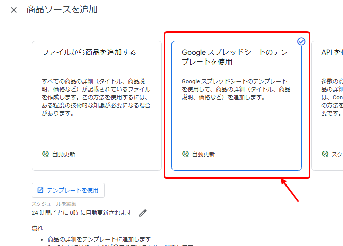Click auto-update icon in the file card
This screenshot has width=343, height=246.
pos(46,154)
